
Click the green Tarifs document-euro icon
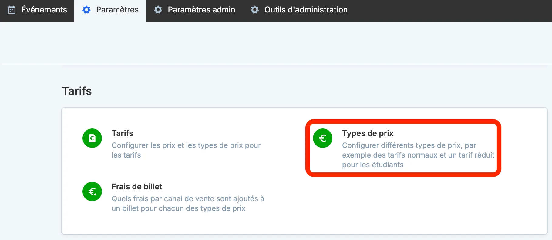tap(92, 138)
